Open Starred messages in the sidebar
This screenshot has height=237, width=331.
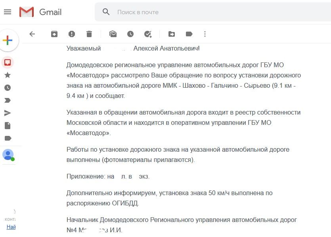(x=8, y=75)
